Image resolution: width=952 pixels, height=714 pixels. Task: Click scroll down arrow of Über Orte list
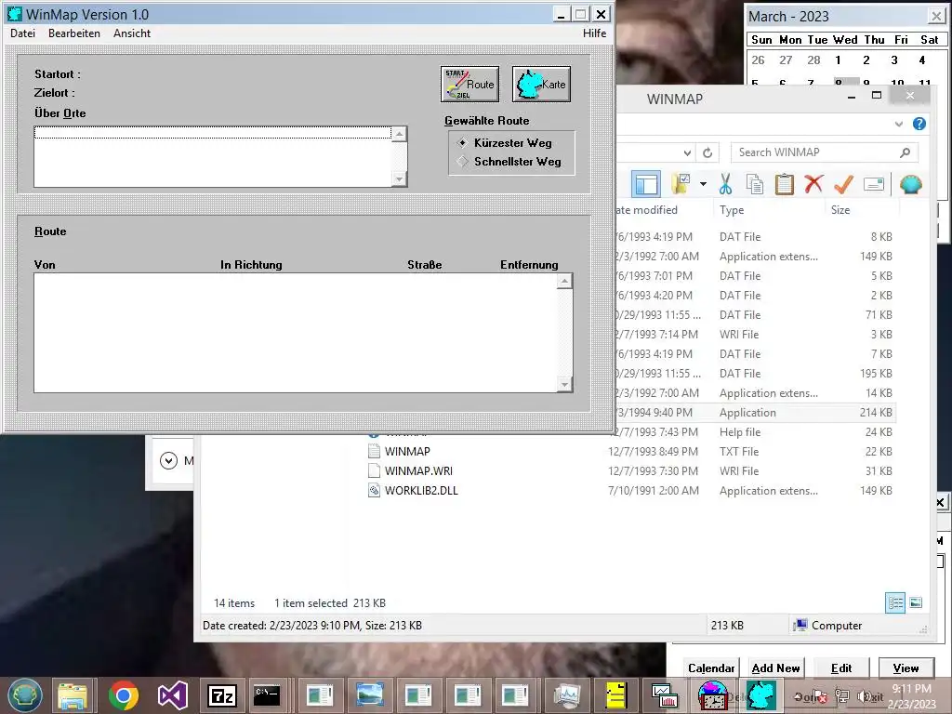point(399,179)
